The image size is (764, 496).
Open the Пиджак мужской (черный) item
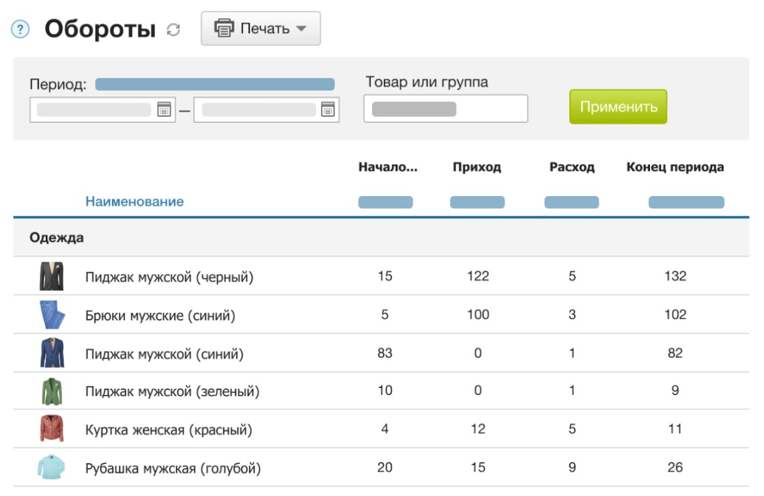pyautogui.click(x=169, y=277)
